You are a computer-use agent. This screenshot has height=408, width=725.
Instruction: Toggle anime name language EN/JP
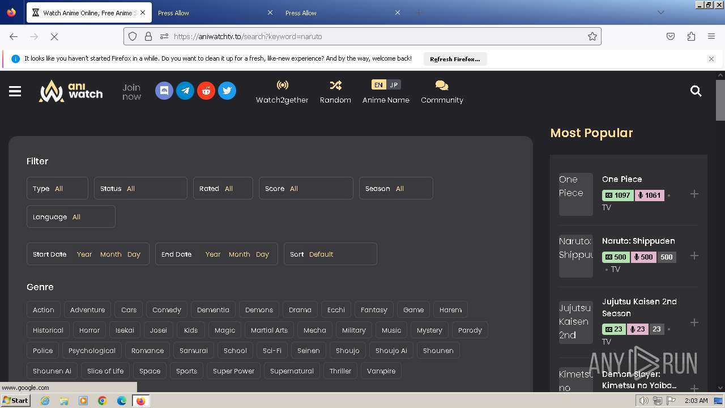pos(386,85)
